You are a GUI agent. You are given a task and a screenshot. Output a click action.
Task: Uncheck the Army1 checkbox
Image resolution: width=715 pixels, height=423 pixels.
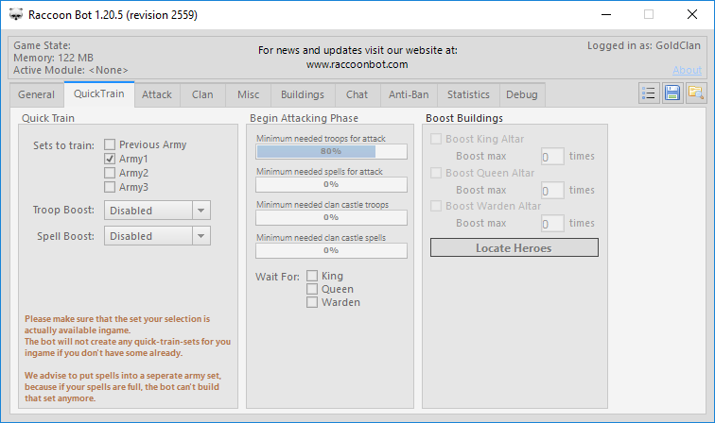tap(110, 159)
